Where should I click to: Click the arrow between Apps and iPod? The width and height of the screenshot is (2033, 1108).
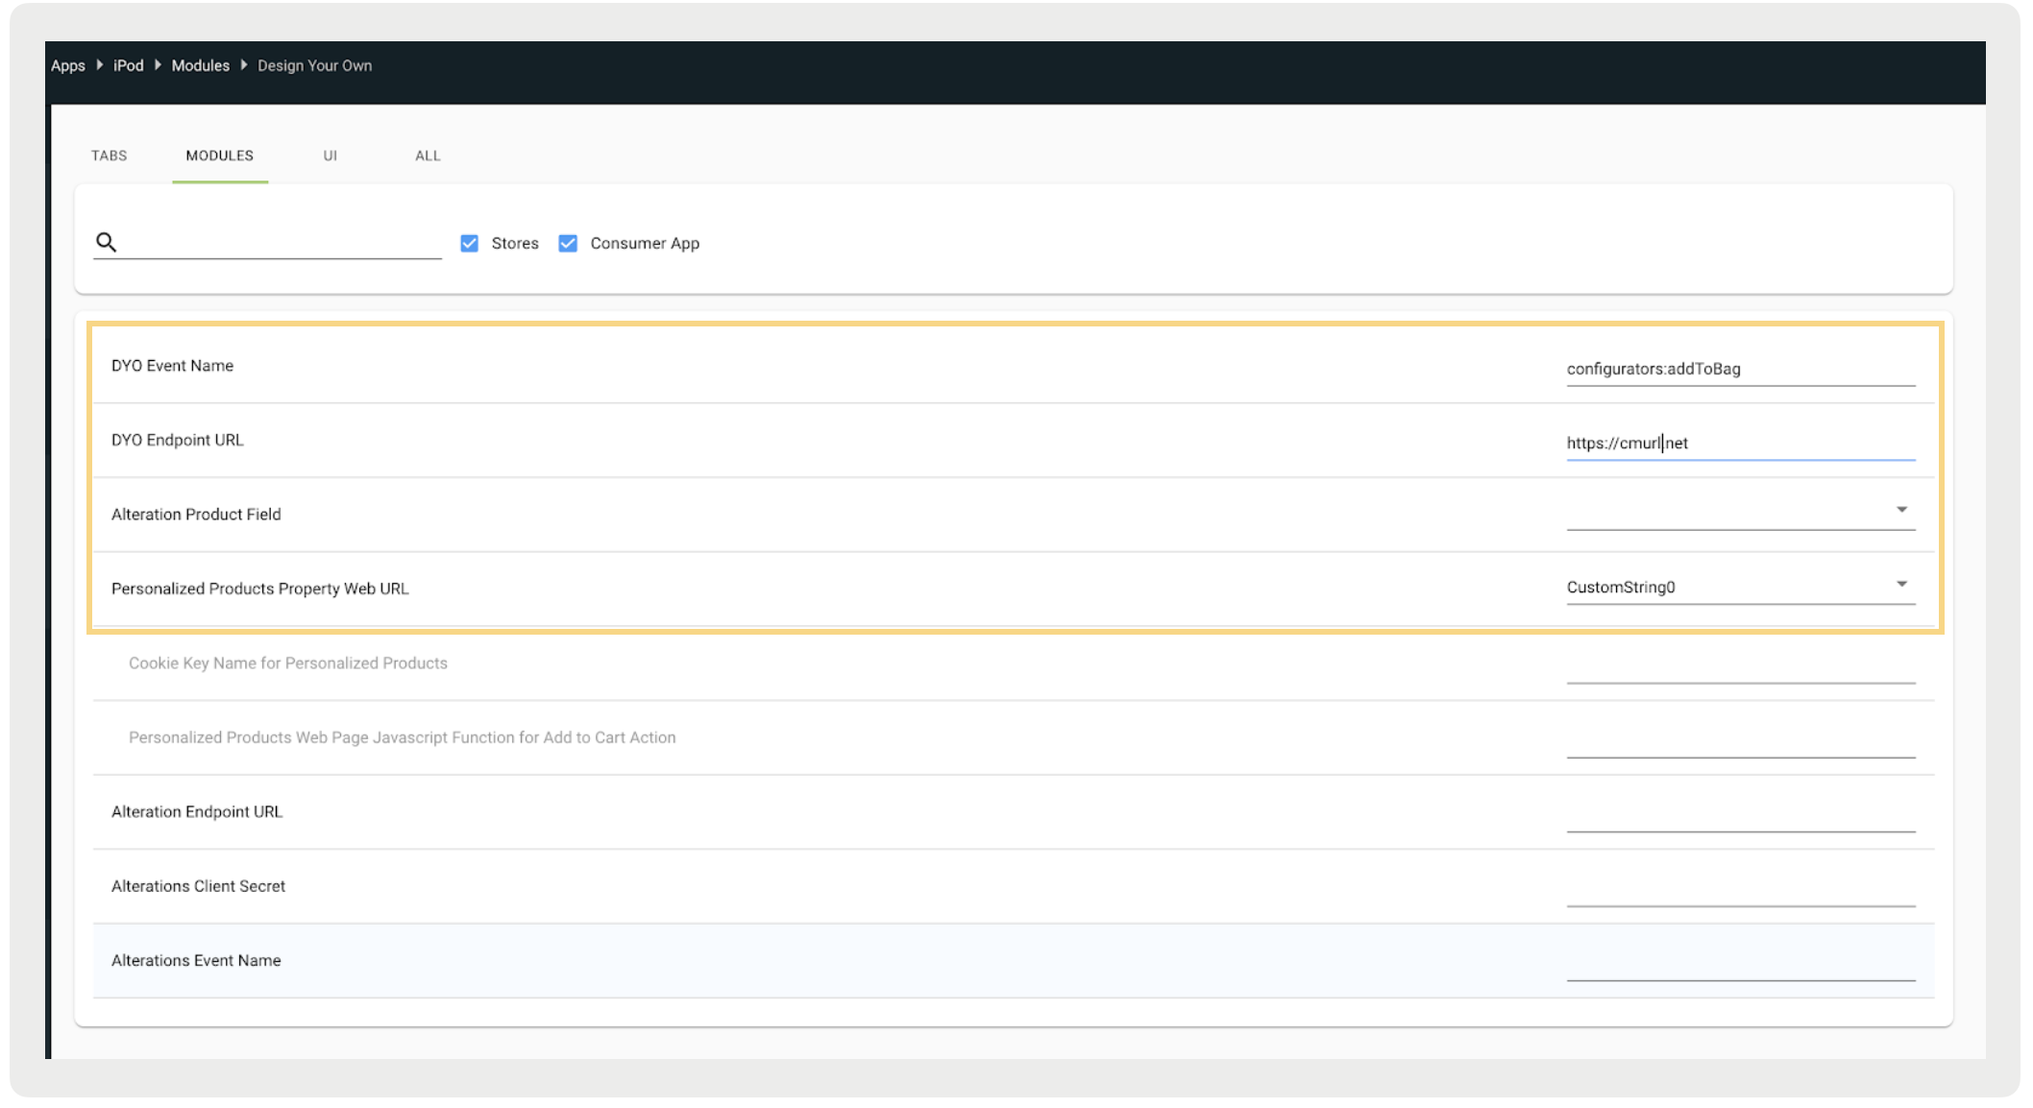[100, 65]
